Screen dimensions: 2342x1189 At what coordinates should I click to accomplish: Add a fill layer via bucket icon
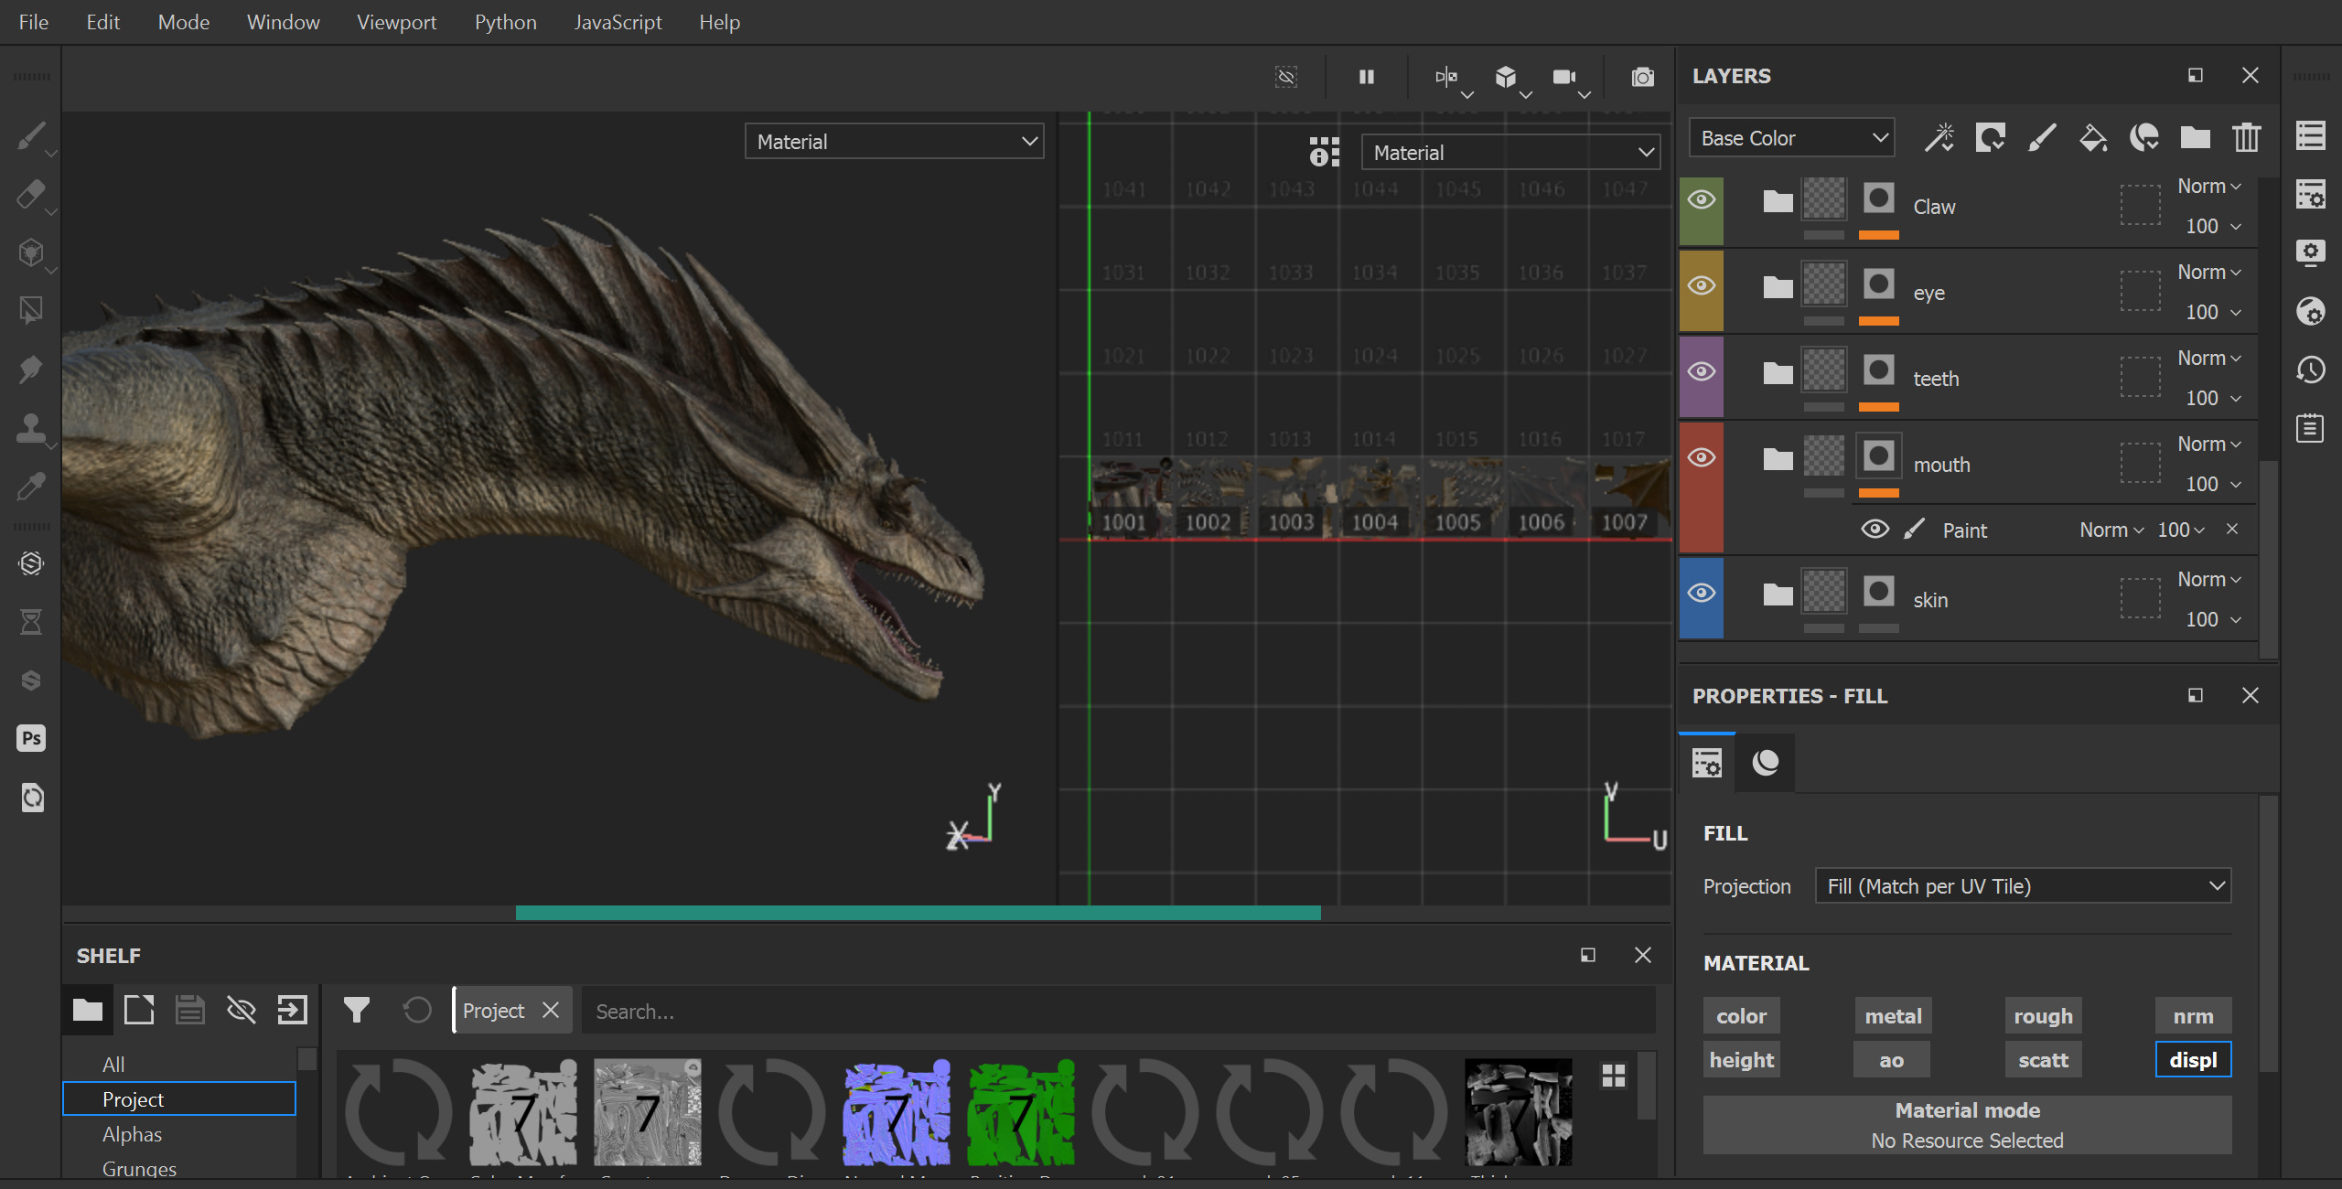[x=2092, y=138]
